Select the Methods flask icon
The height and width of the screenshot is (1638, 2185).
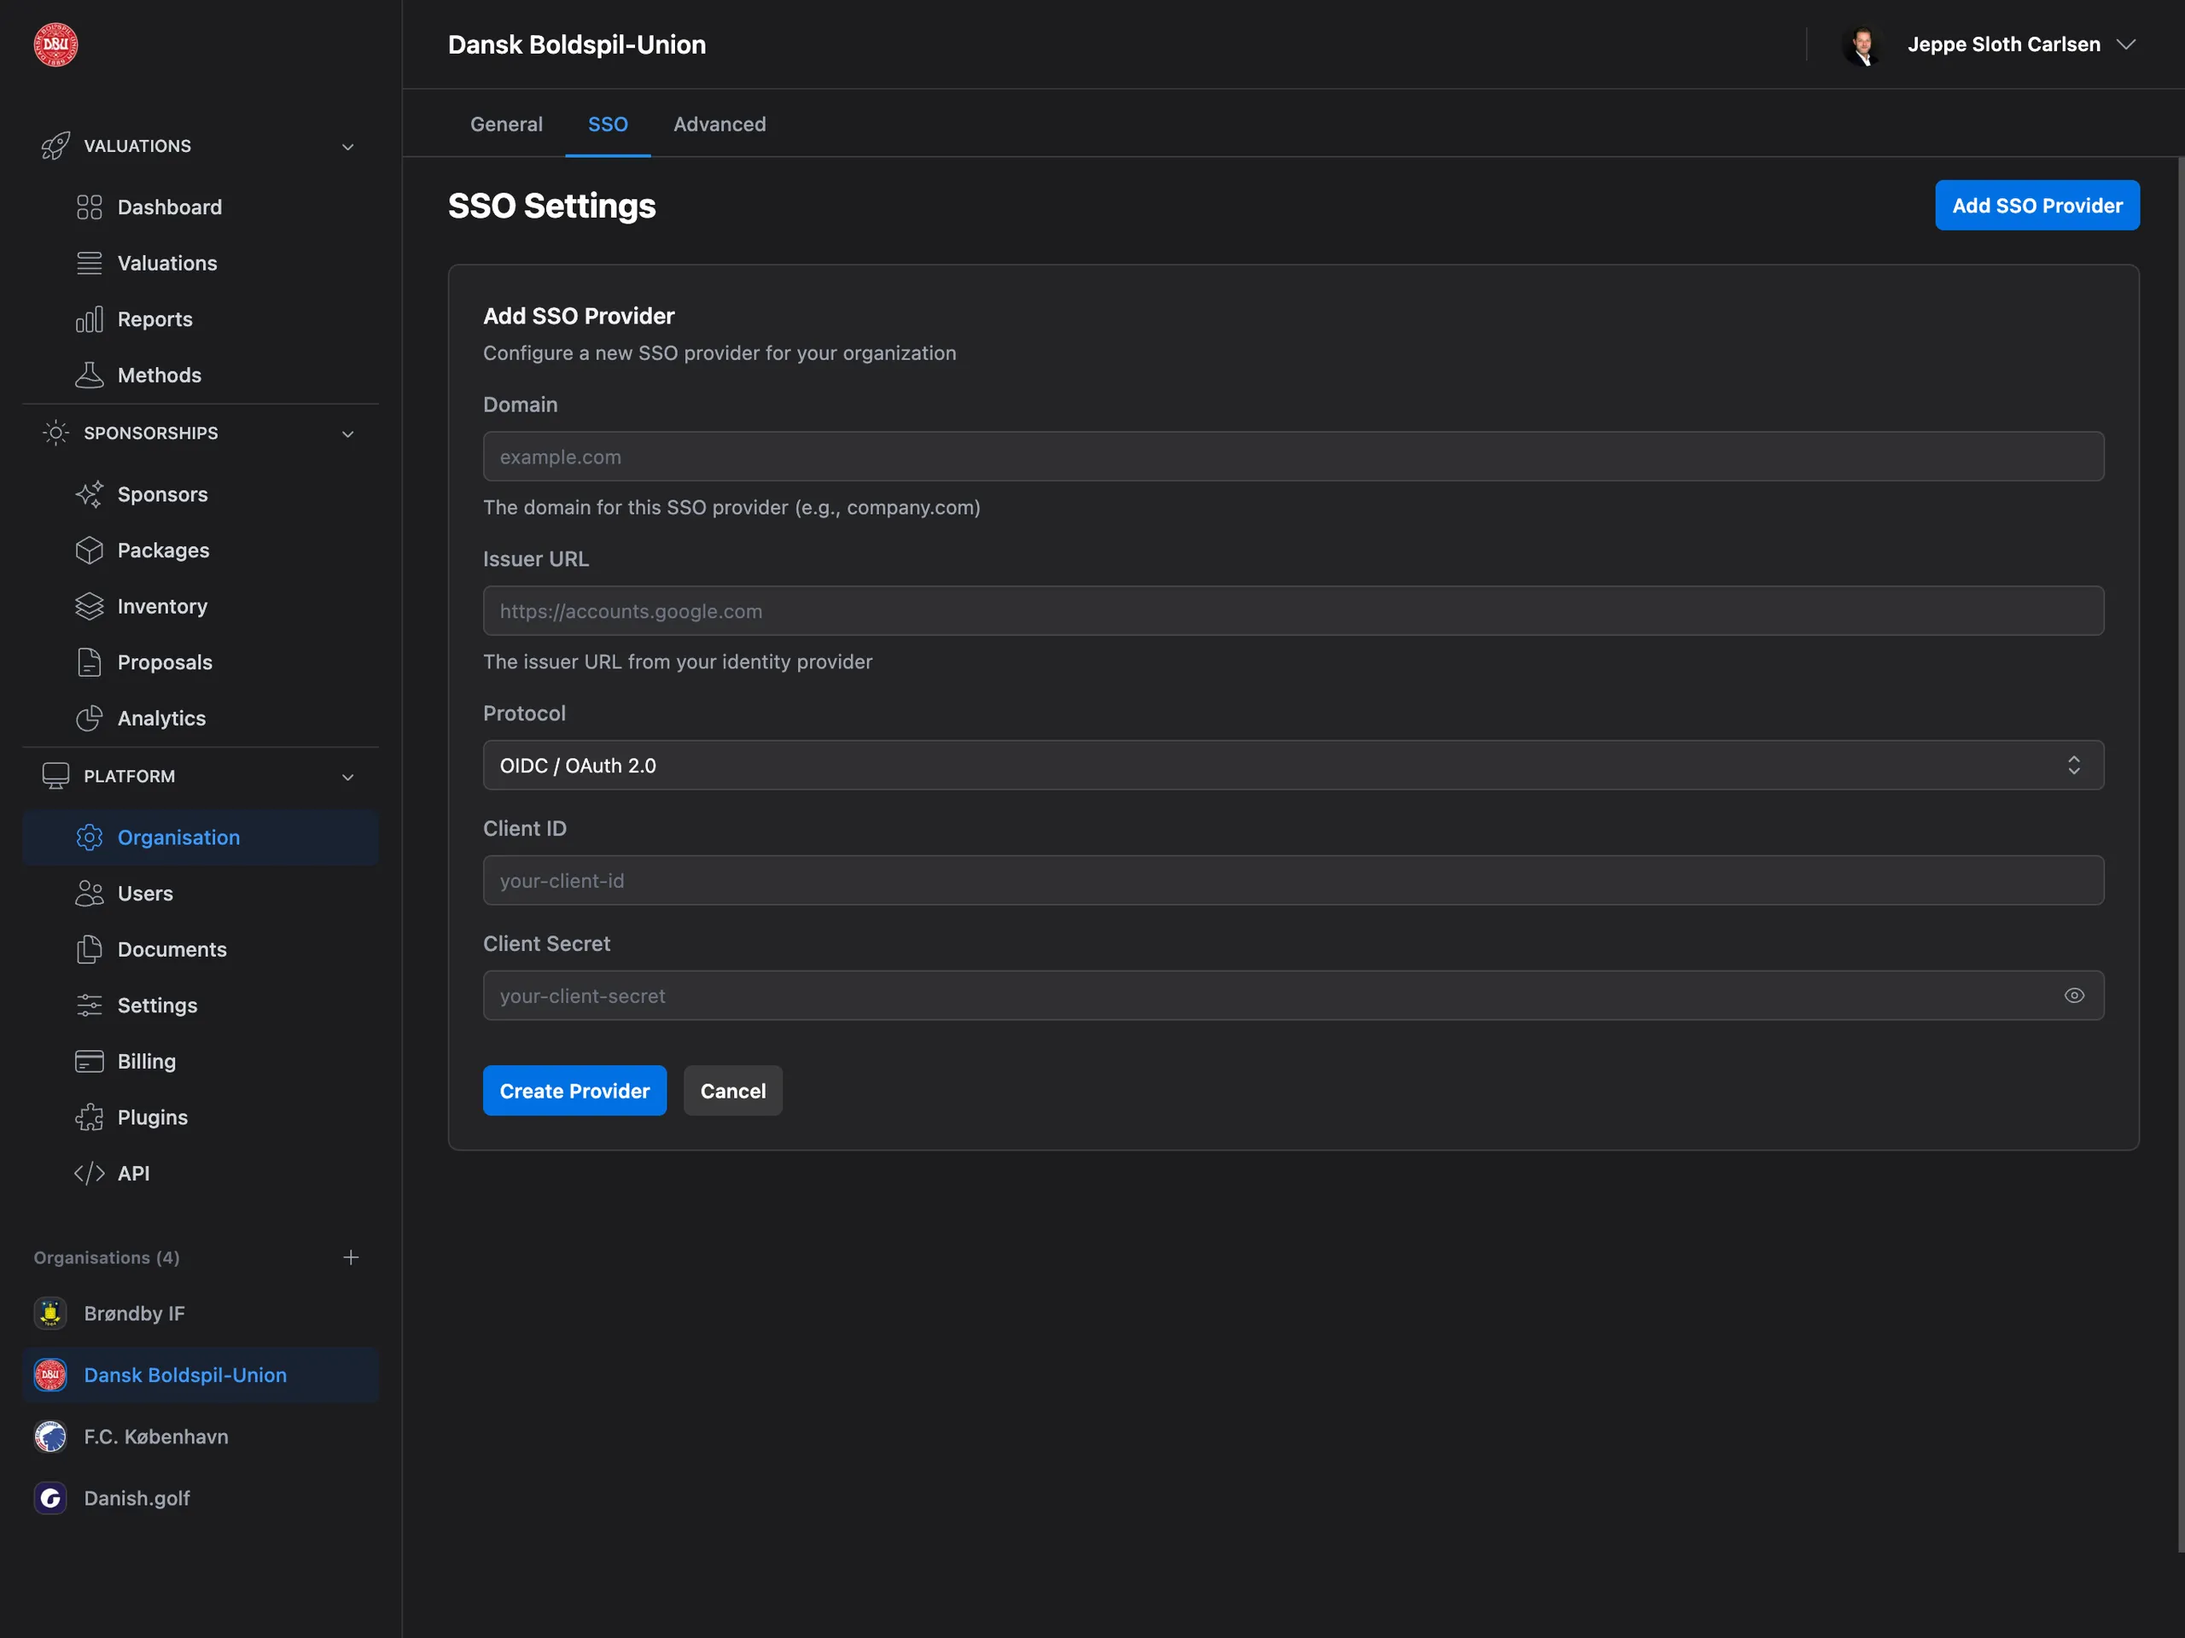click(x=89, y=376)
